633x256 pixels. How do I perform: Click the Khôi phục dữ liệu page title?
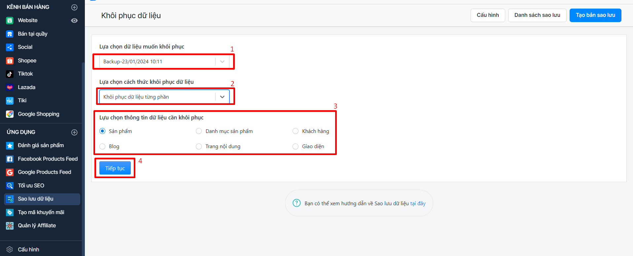(131, 16)
